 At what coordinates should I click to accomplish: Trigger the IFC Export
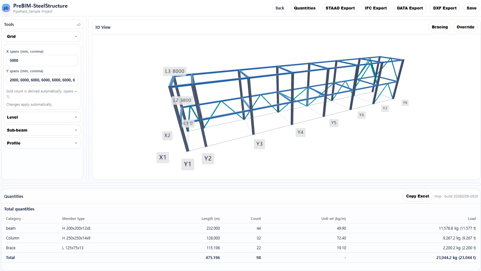point(376,8)
